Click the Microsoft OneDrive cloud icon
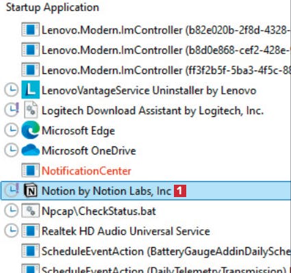Viewport: 291px width, 273px height. point(30,150)
